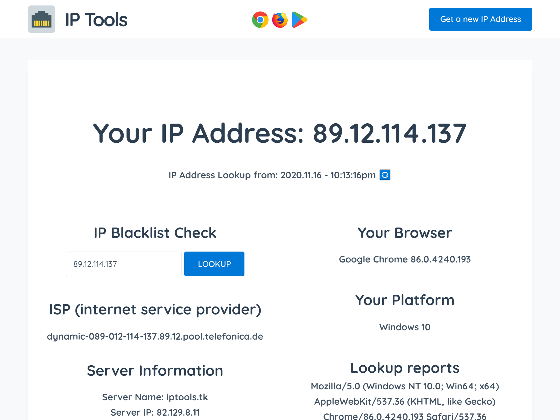Screen dimensions: 560x420
Task: Click the LOOKUP button
Action: tap(214, 264)
